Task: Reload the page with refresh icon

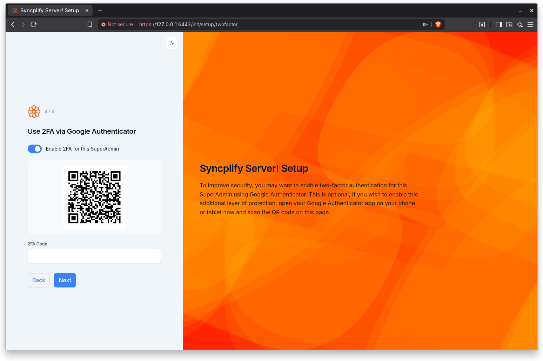Action: [34, 25]
